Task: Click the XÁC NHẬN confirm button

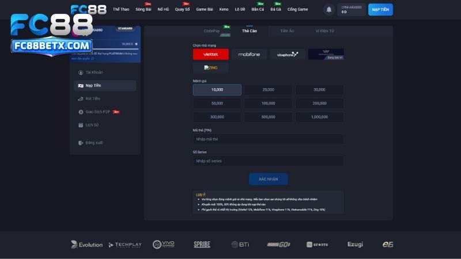Action: click(x=268, y=179)
